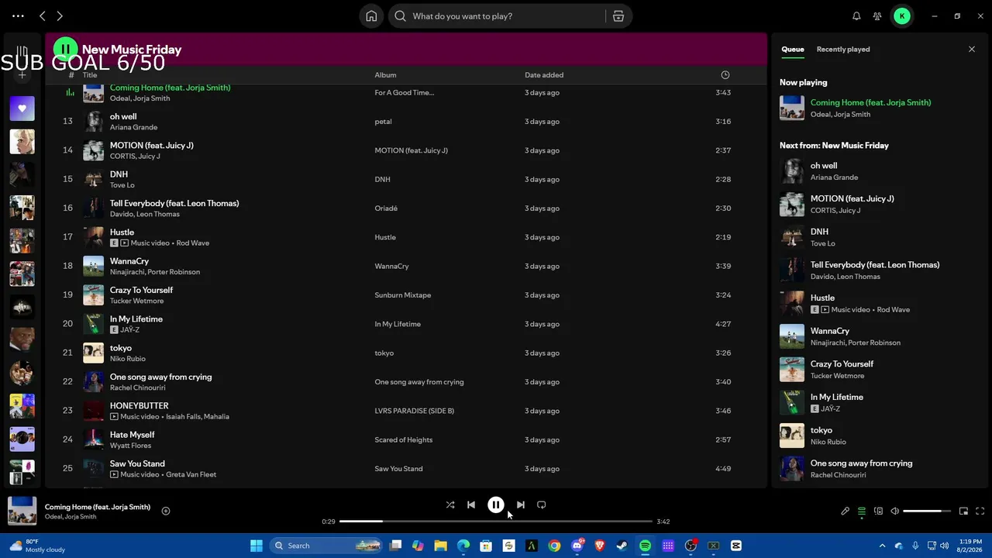Add current song to Liked Songs
This screenshot has height=558, width=992.
pyautogui.click(x=166, y=511)
